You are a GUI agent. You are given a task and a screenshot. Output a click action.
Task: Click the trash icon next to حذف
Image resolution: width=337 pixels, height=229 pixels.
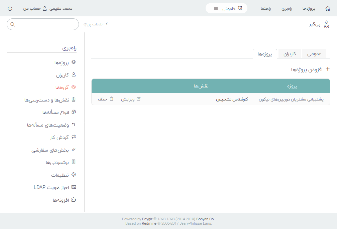click(x=111, y=99)
